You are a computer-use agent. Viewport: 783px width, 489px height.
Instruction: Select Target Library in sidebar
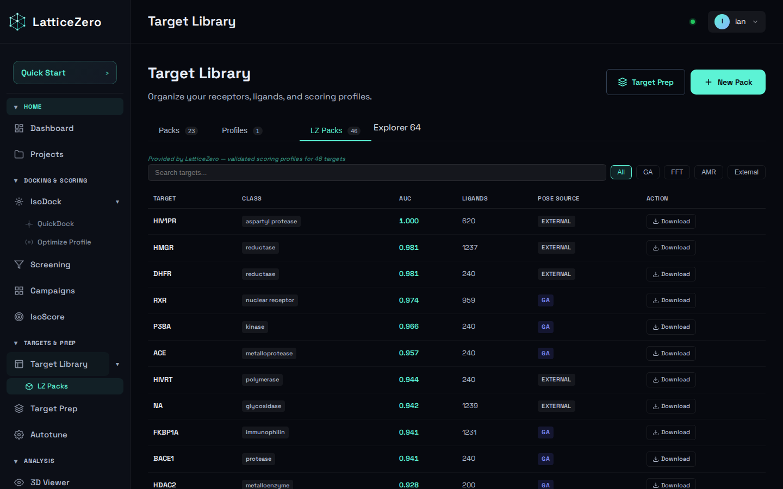click(58, 364)
